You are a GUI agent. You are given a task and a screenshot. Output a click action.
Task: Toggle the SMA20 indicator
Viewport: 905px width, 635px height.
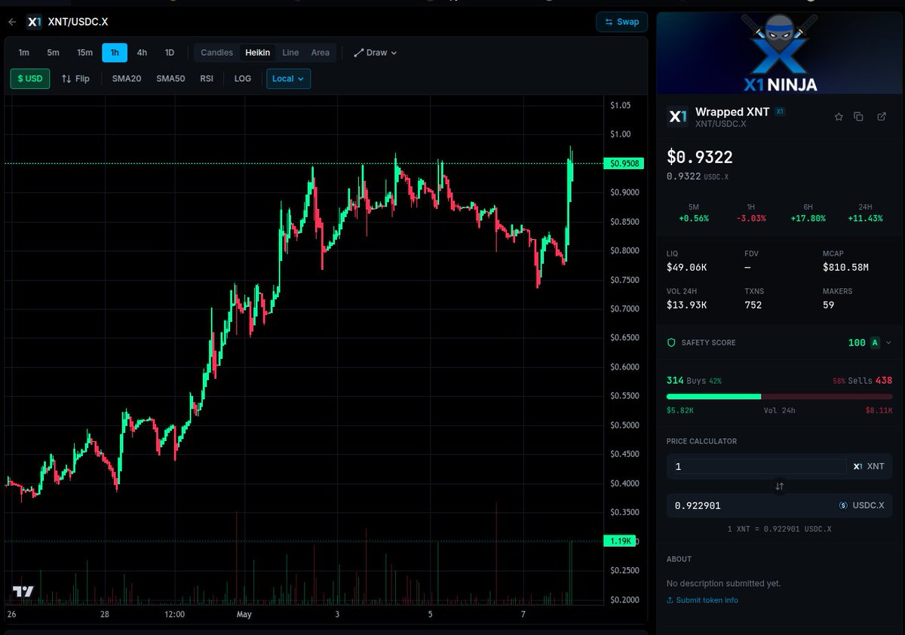pos(127,78)
